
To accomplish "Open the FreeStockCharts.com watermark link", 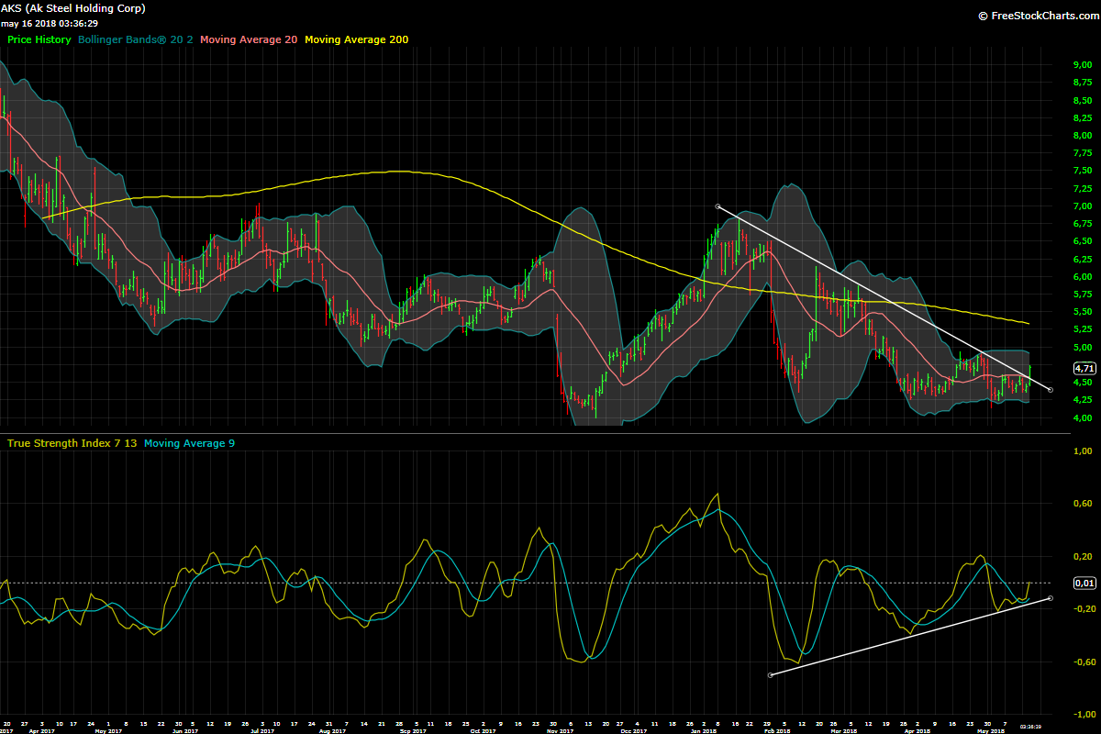I will 1037,16.
